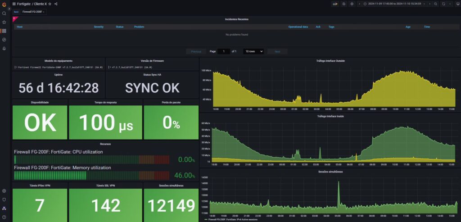Open the Uptime panel title menu

point(59,75)
